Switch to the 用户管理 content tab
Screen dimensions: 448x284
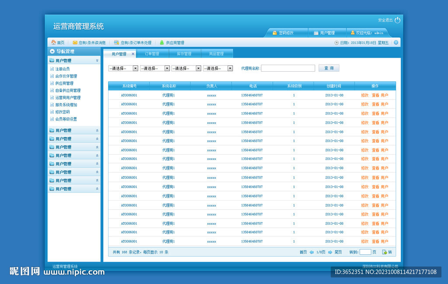(119, 54)
